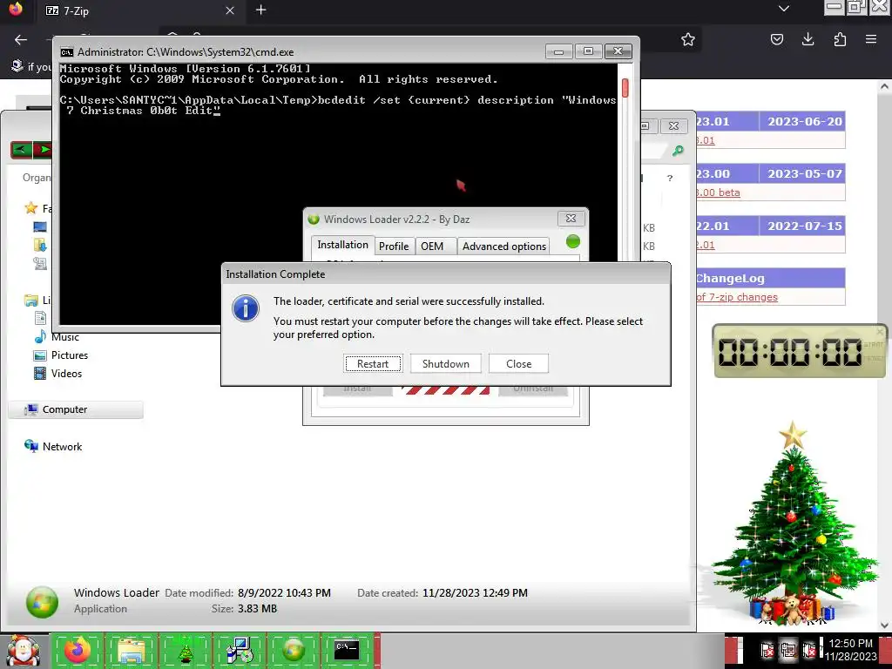
Task: Click Explorer help question mark icon
Action: click(x=670, y=178)
